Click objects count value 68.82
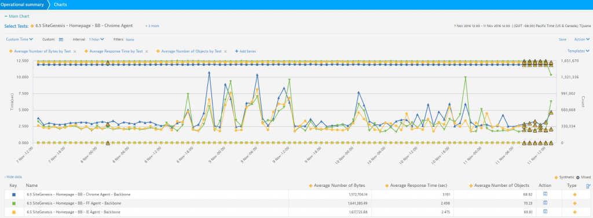The width and height of the screenshot is (593, 218). (528, 194)
